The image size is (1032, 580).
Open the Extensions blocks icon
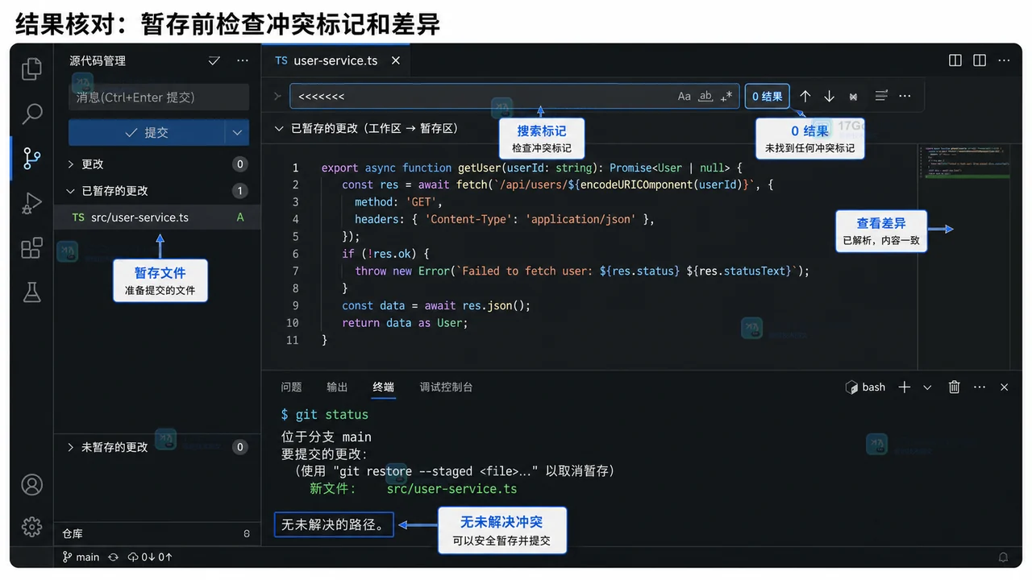(x=31, y=248)
